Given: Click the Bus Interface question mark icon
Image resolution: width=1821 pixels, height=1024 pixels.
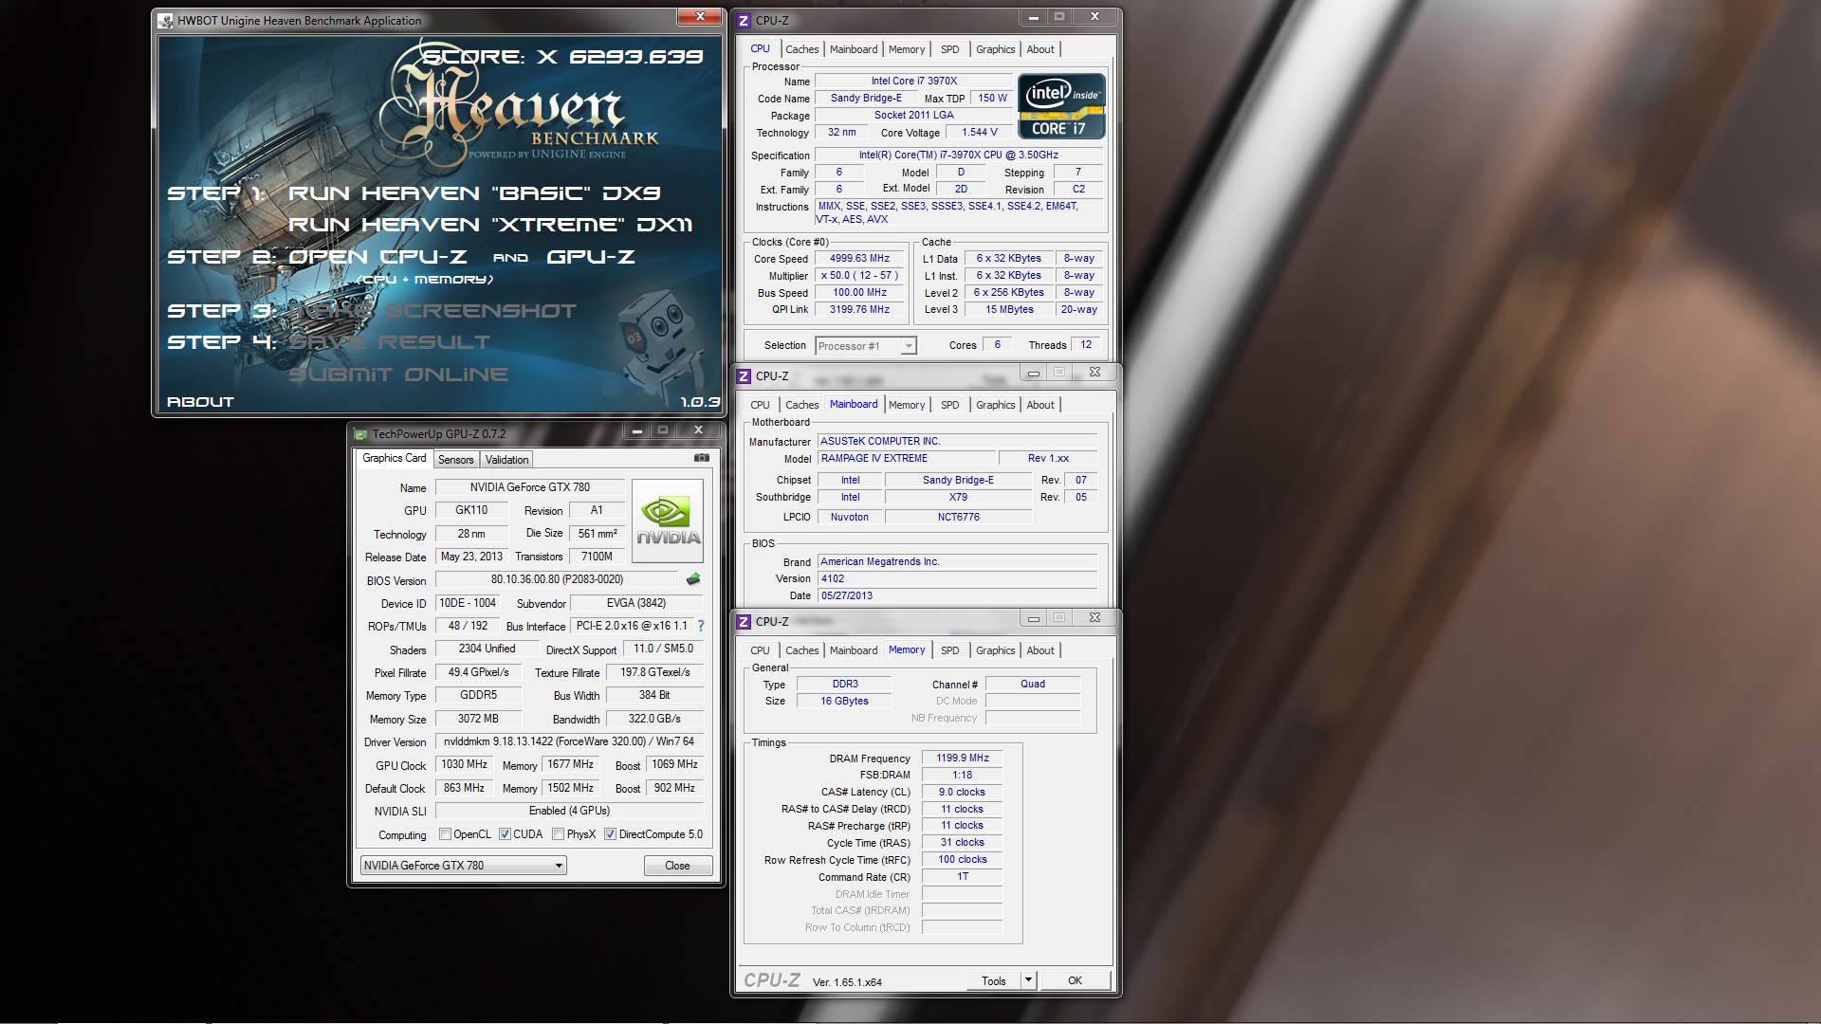Looking at the screenshot, I should pyautogui.click(x=701, y=626).
